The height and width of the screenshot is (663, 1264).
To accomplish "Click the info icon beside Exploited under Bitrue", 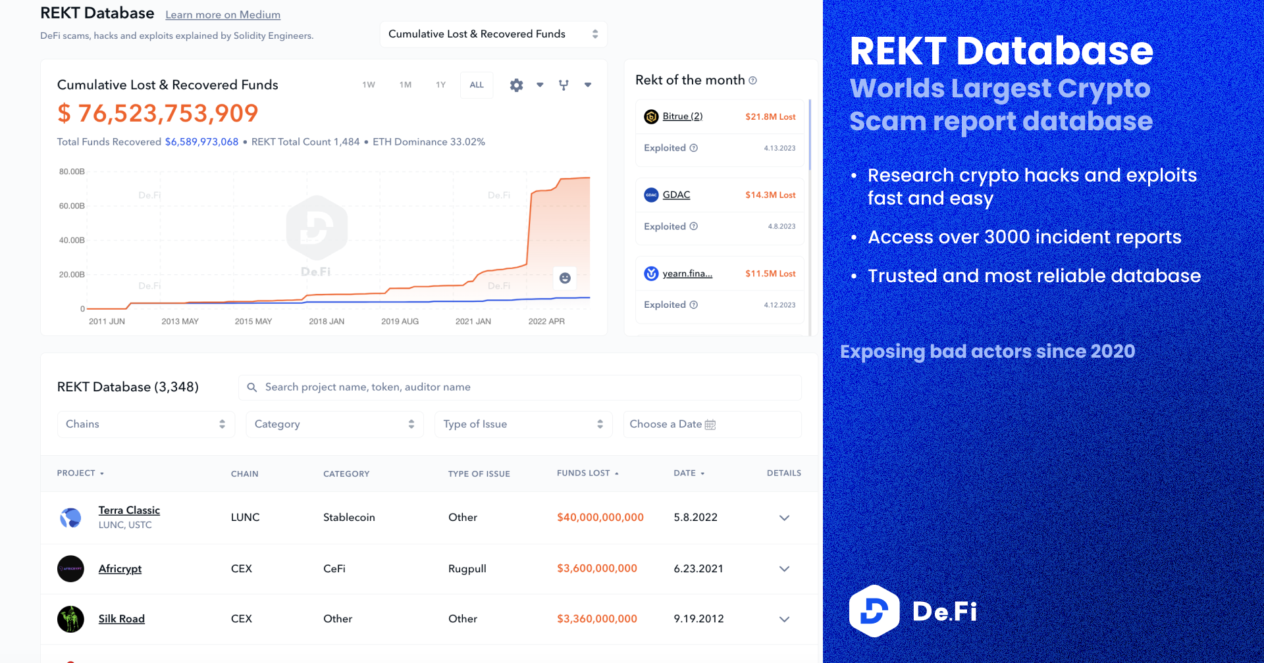I will 693,148.
